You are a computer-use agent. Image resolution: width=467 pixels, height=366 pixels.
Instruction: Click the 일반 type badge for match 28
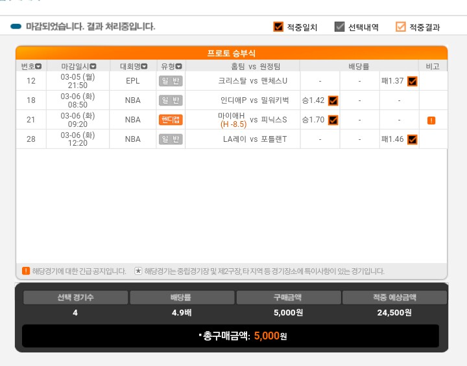[x=171, y=139]
